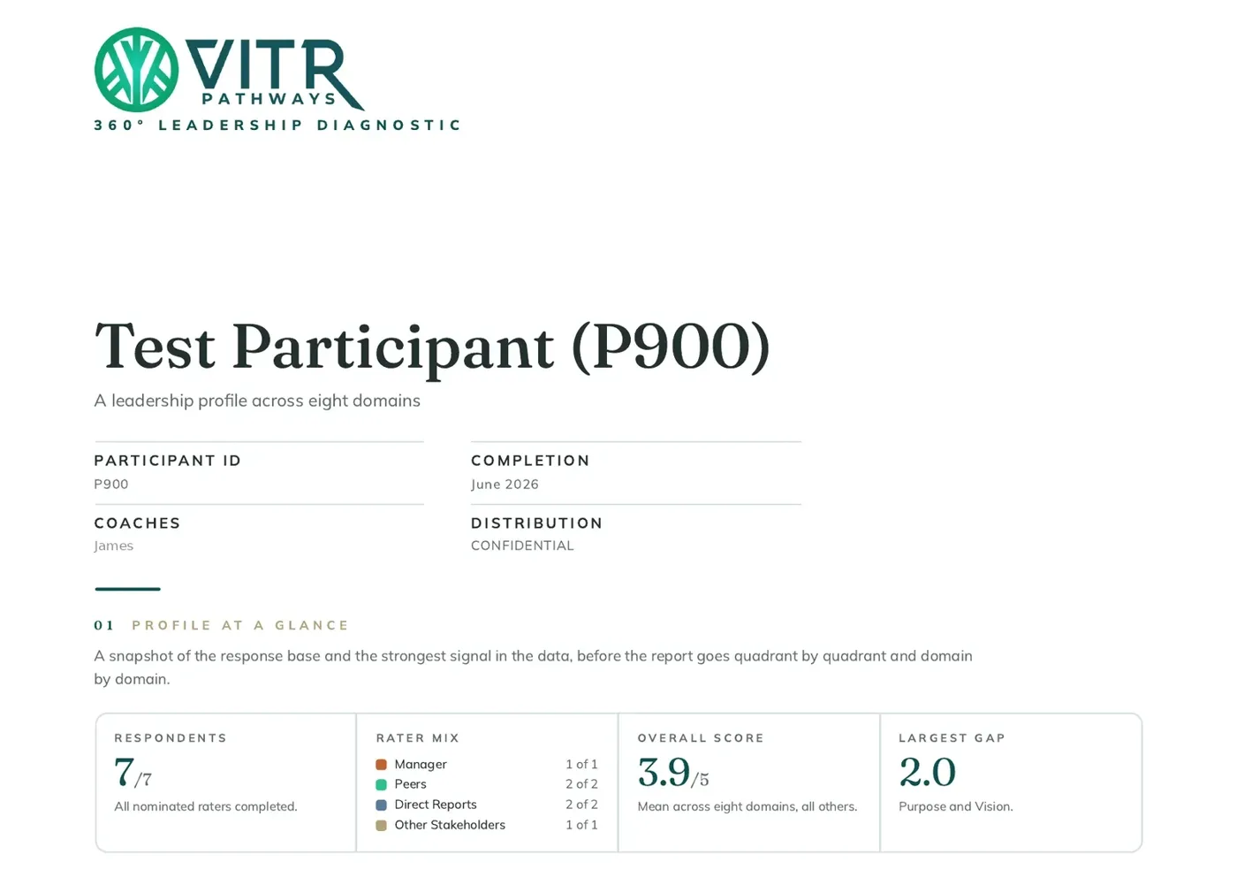This screenshot has width=1237, height=893.
Task: Click the VITR Pathways circular logo emblem
Action: [137, 70]
